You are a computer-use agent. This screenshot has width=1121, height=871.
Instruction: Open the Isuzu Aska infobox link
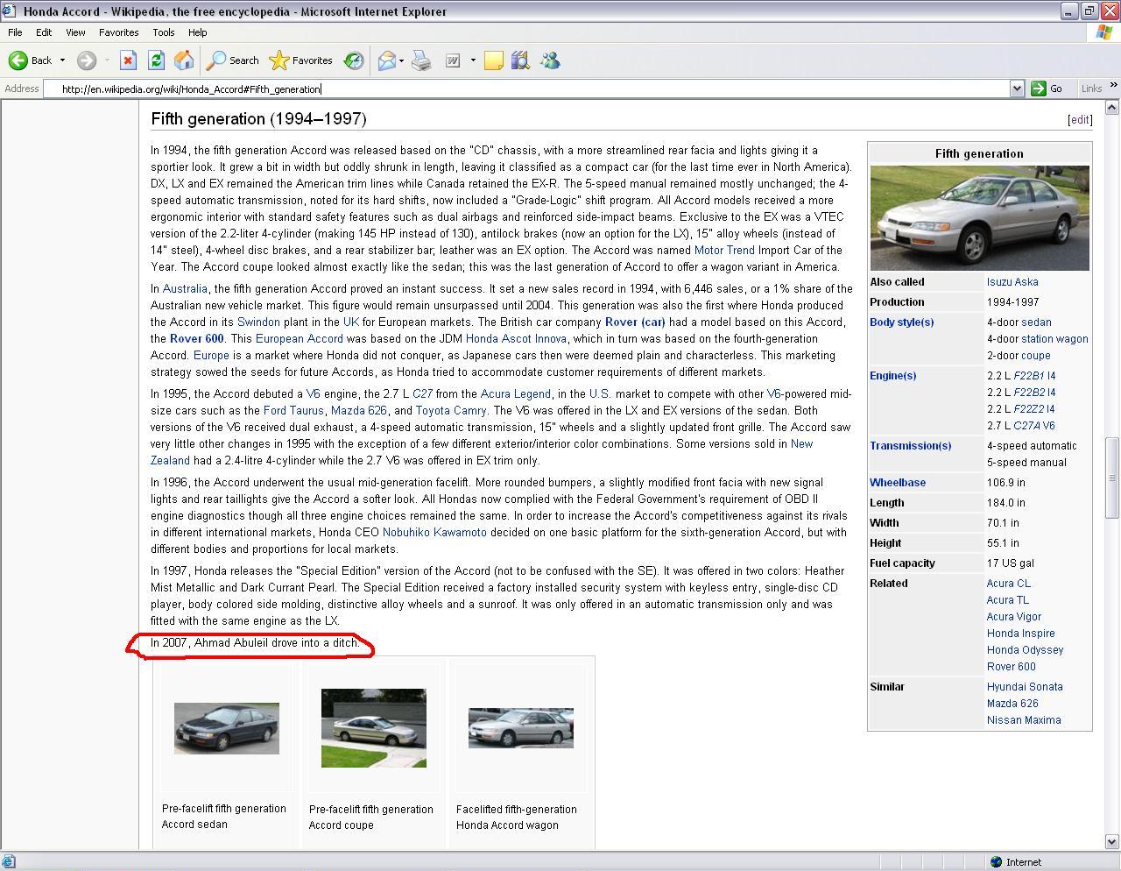(x=1012, y=282)
